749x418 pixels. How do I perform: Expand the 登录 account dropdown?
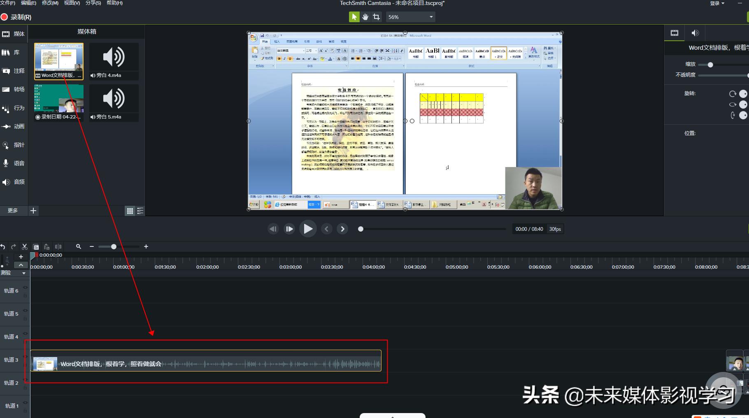coord(717,3)
